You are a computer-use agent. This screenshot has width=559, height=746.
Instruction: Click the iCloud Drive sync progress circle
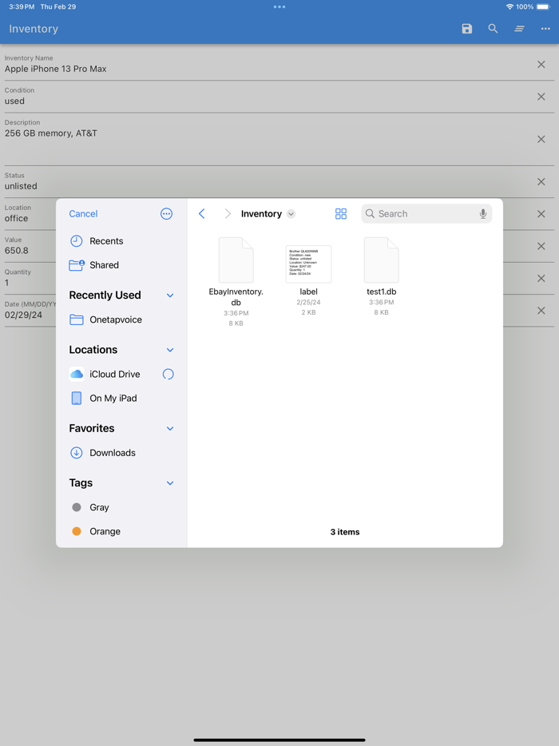pos(168,374)
